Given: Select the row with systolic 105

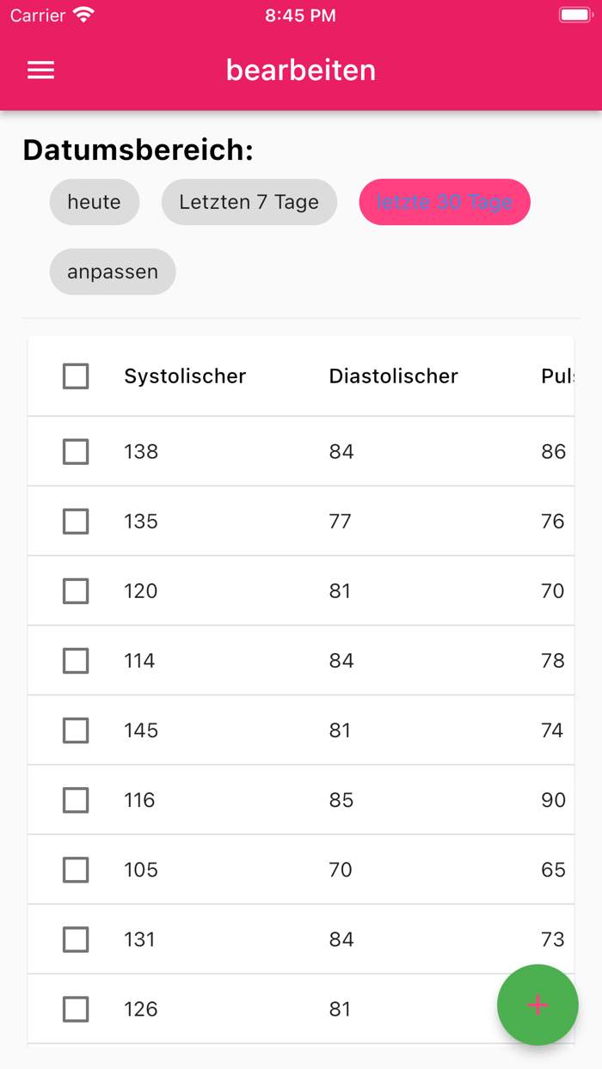Looking at the screenshot, I should (76, 870).
